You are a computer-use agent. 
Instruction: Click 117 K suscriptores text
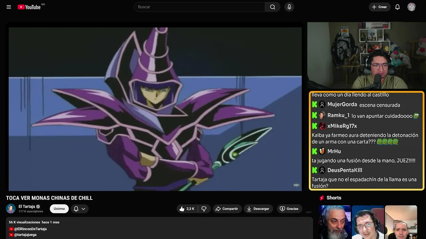point(31,211)
